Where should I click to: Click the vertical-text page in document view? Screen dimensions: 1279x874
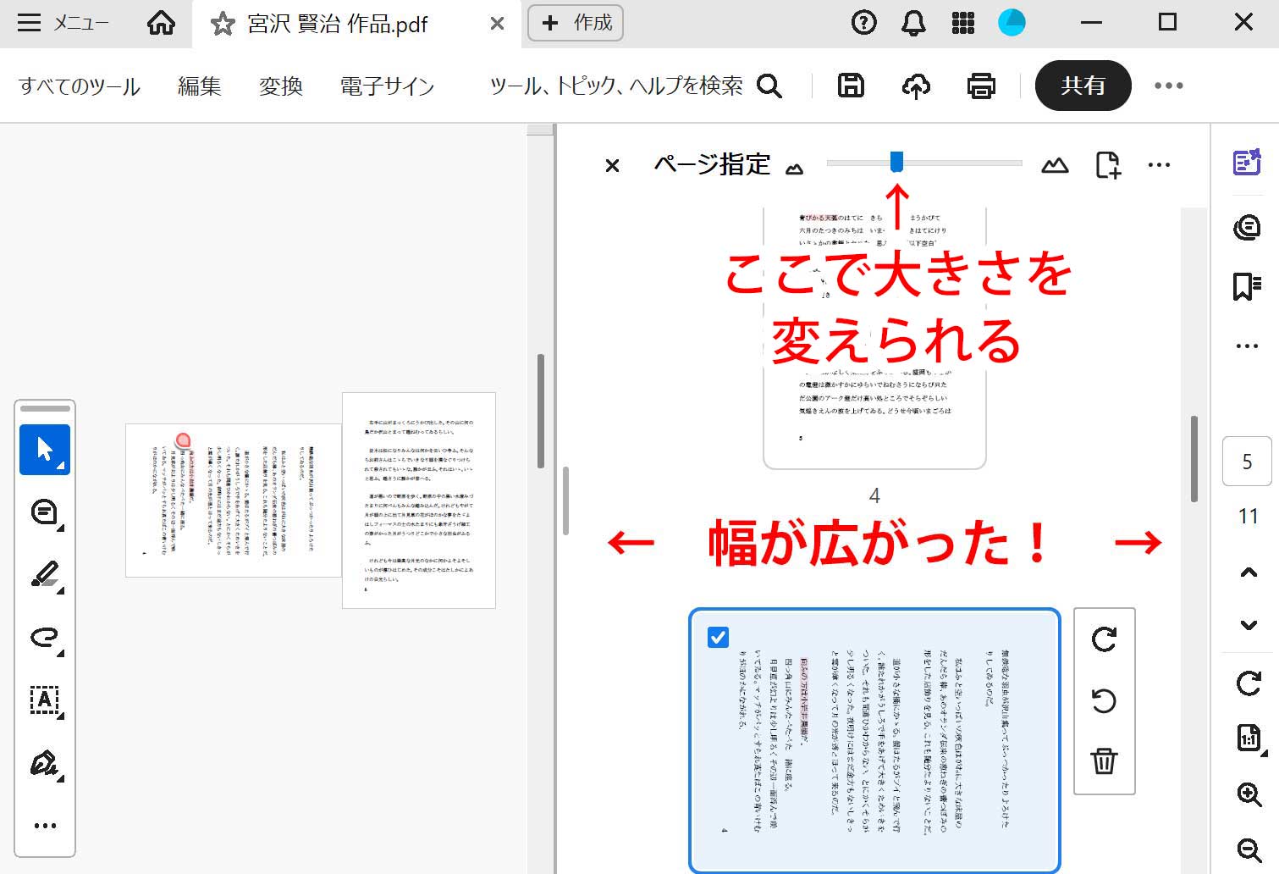234,501
